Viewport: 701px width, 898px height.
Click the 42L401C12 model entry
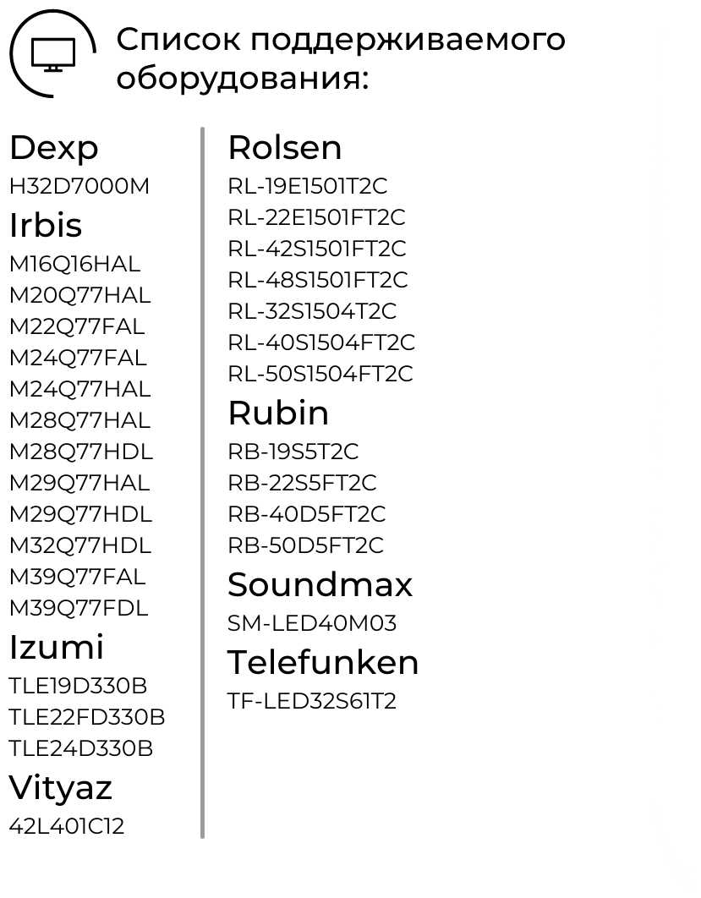[67, 826]
